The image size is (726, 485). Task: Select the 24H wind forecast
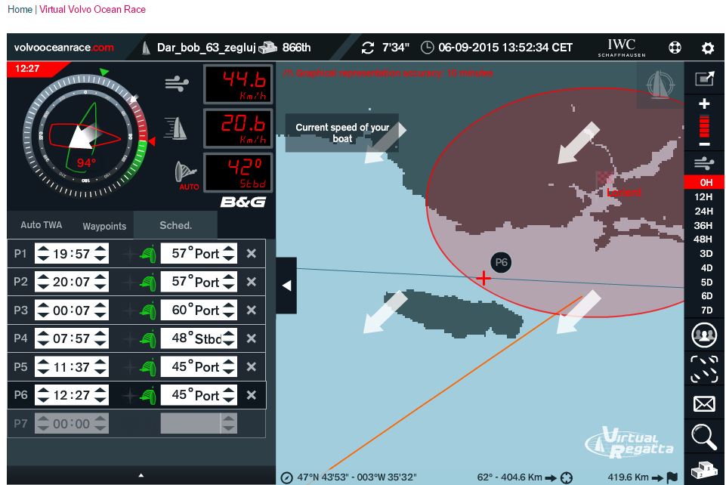[x=704, y=211]
